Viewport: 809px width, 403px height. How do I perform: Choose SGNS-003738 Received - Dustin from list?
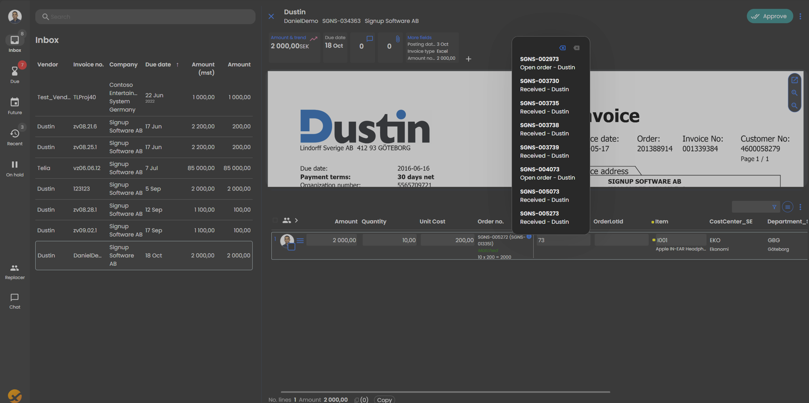coord(544,129)
